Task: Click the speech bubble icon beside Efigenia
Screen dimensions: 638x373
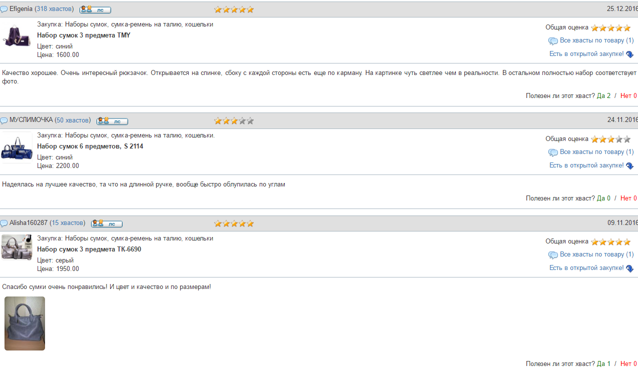Action: coord(4,9)
